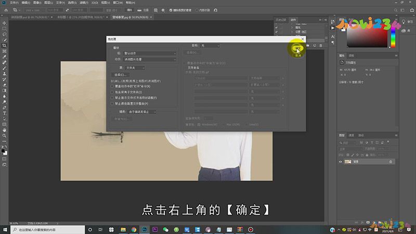Select the Move tool
416x234 pixels.
[4, 23]
